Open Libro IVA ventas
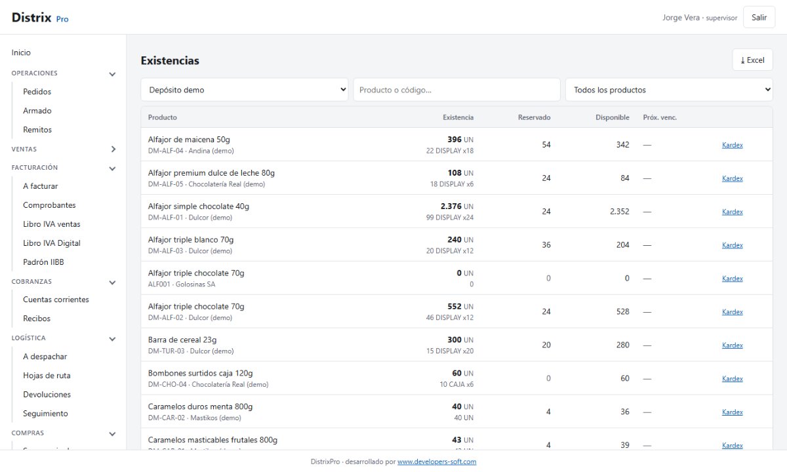The height and width of the screenshot is (472, 787). pos(52,224)
